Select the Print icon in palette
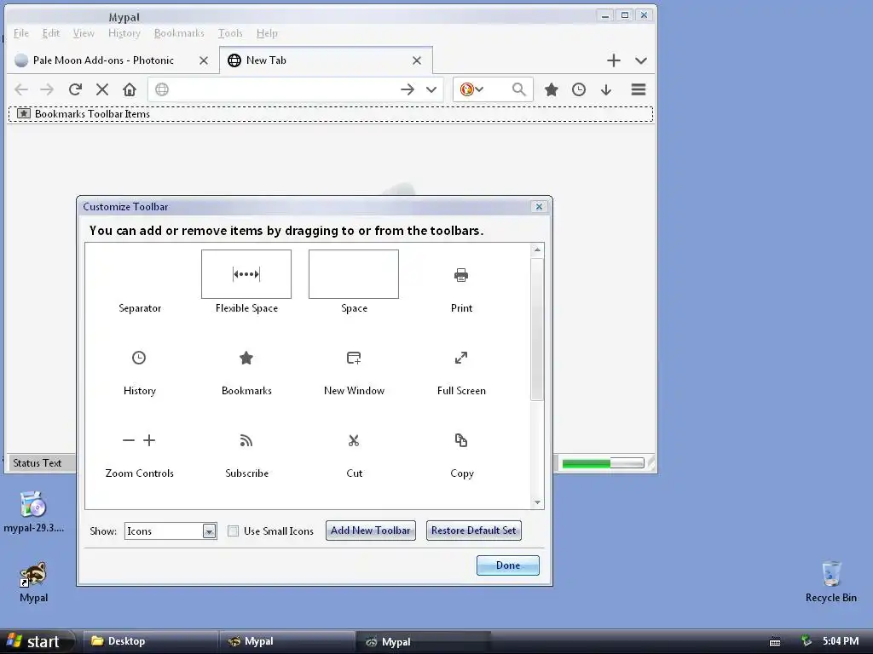Viewport: 873px width, 654px height. coord(461,275)
